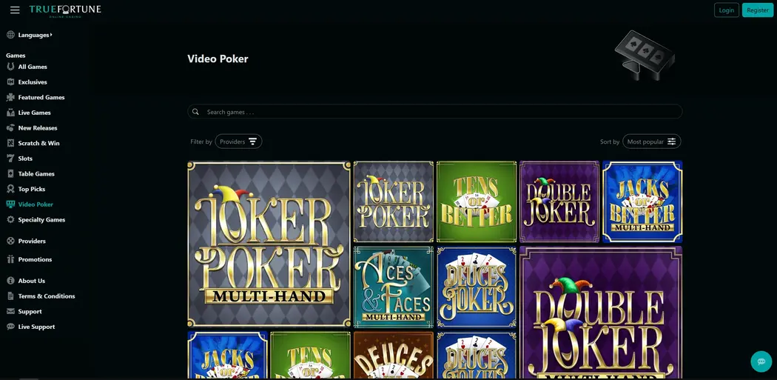The width and height of the screenshot is (777, 380).
Task: Click the Slots icon in sidebar
Action: pos(10,159)
